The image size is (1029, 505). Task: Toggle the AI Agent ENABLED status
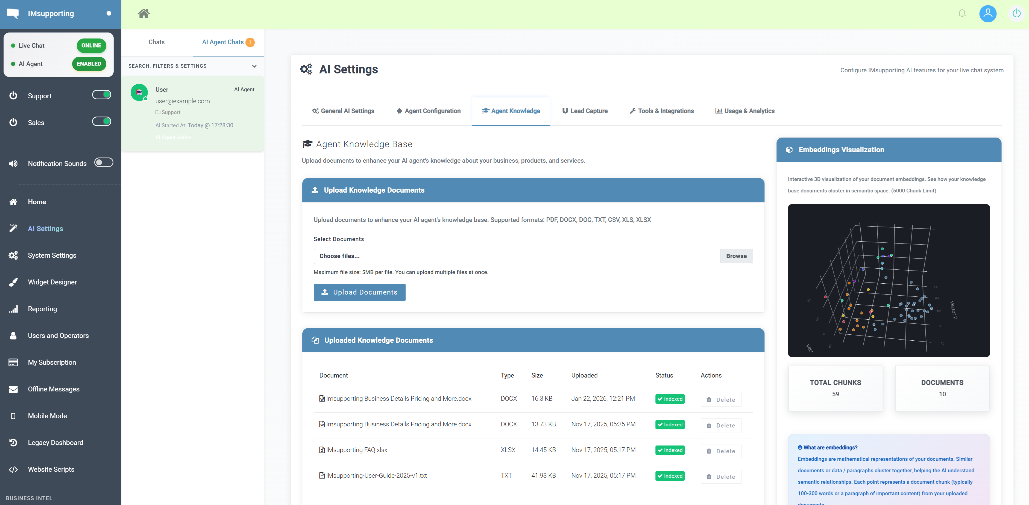point(89,64)
